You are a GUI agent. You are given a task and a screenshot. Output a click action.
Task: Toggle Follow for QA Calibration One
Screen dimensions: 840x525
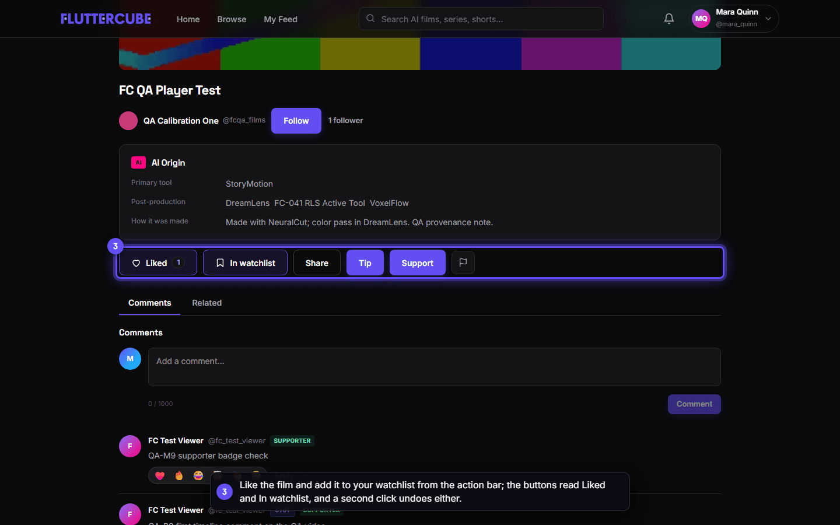coord(296,121)
